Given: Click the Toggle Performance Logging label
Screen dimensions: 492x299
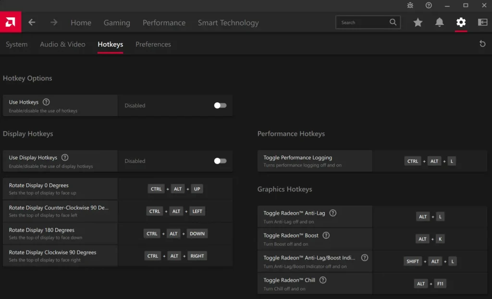Looking at the screenshot, I should [297, 157].
